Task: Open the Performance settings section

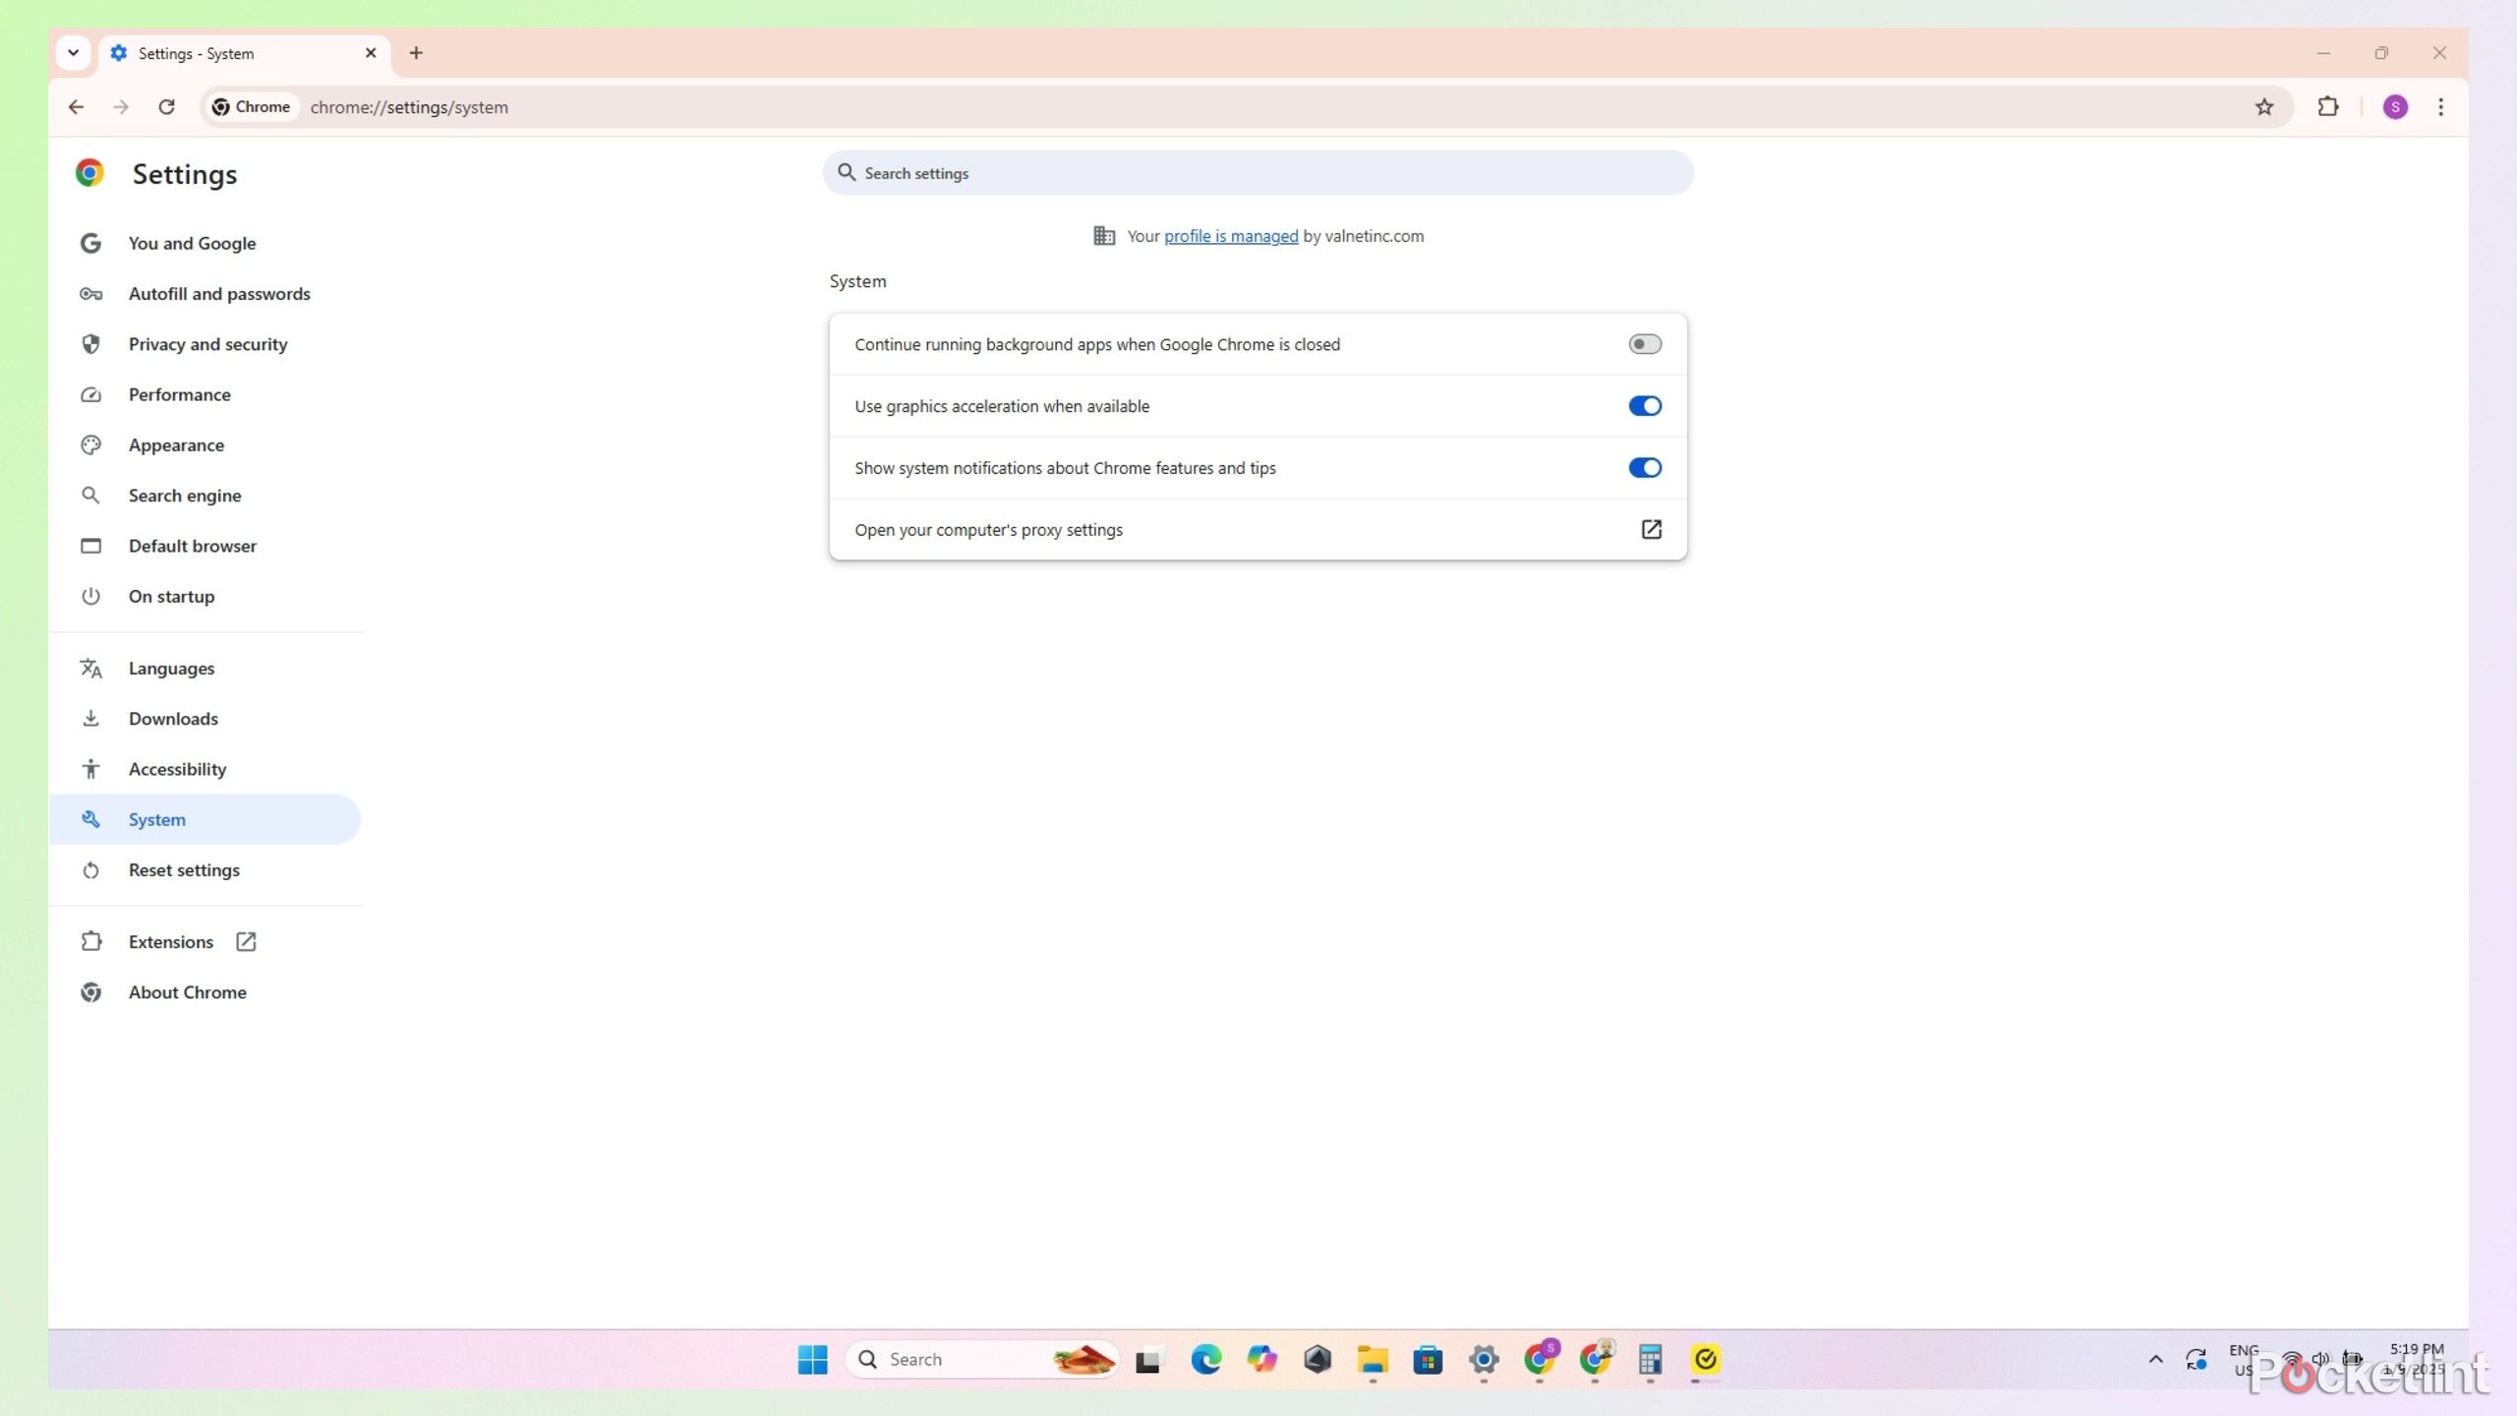Action: 179,394
